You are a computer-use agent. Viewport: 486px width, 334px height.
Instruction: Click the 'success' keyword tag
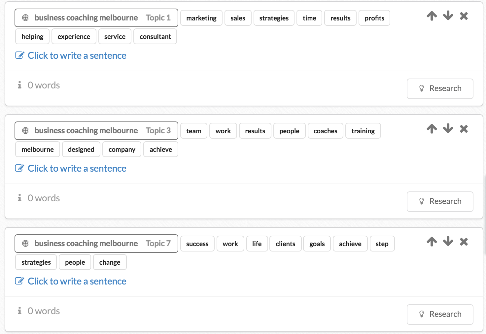pyautogui.click(x=197, y=244)
